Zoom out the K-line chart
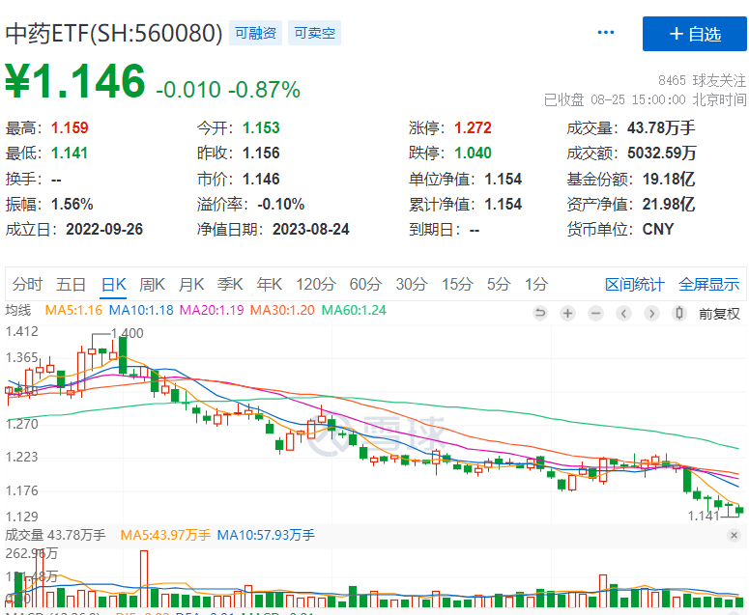 [x=596, y=313]
